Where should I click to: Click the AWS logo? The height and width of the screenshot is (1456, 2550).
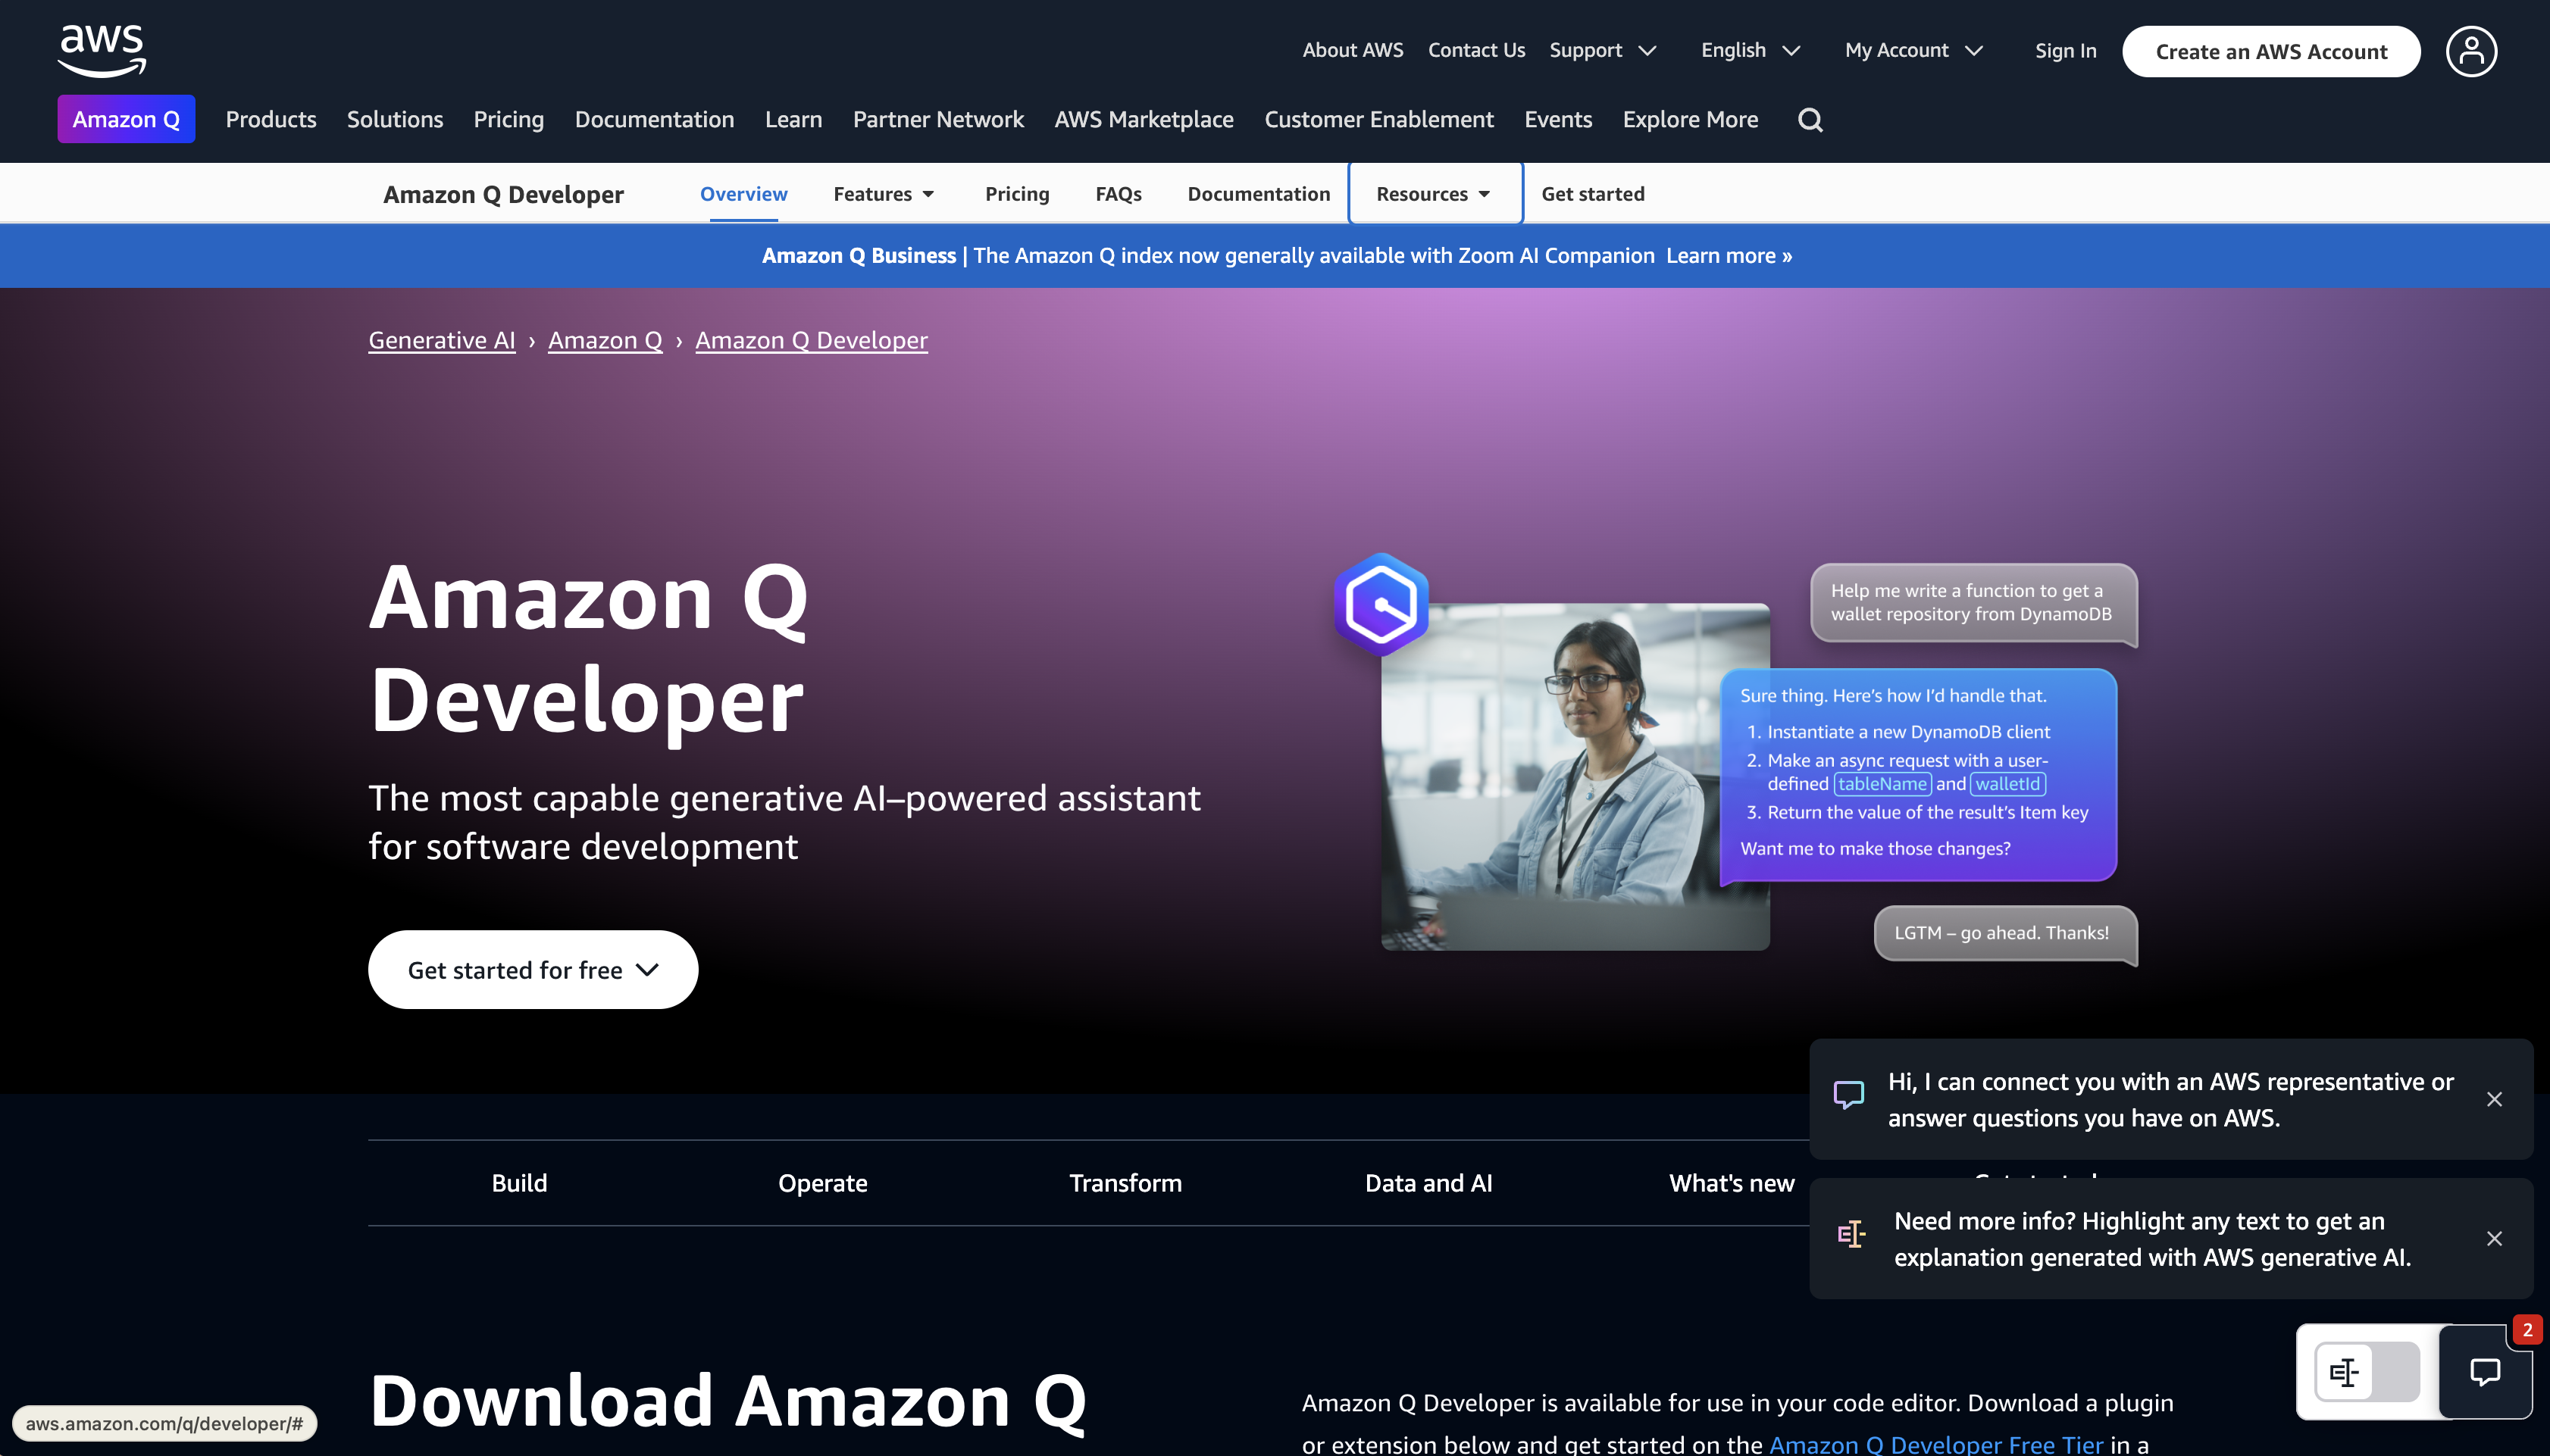[99, 50]
